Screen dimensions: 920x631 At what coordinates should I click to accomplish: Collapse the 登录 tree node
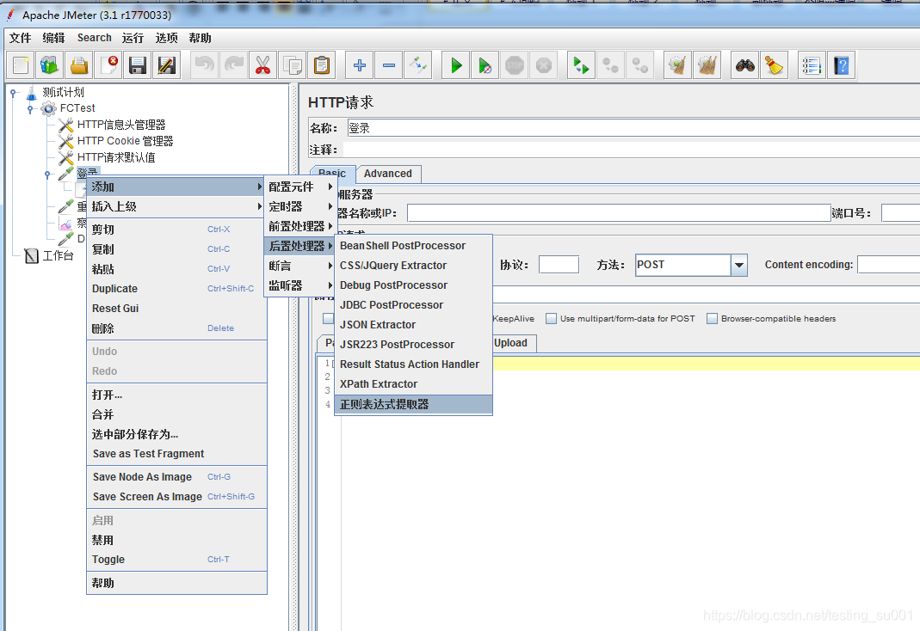tap(47, 174)
